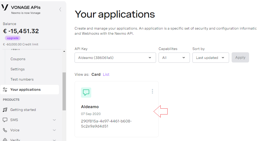The image size is (257, 141).
Task: Expand the Voice menu chevron
Action: tap(54, 130)
